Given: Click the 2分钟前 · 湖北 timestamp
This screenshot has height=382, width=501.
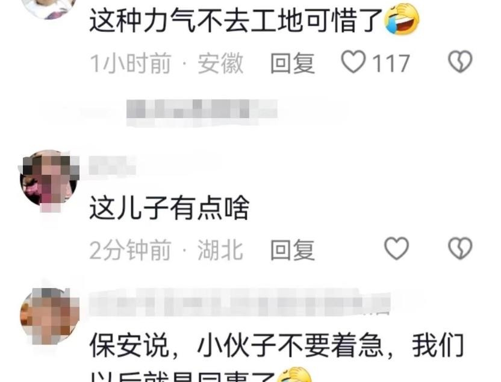Looking at the screenshot, I should tap(166, 249).
